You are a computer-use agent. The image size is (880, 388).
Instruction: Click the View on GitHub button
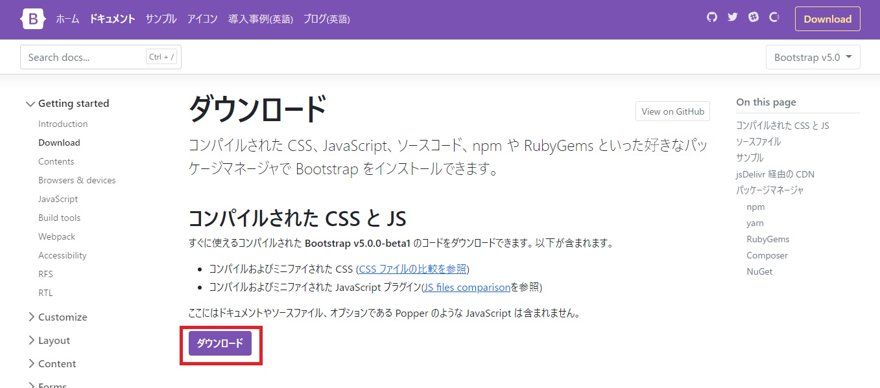coord(672,111)
